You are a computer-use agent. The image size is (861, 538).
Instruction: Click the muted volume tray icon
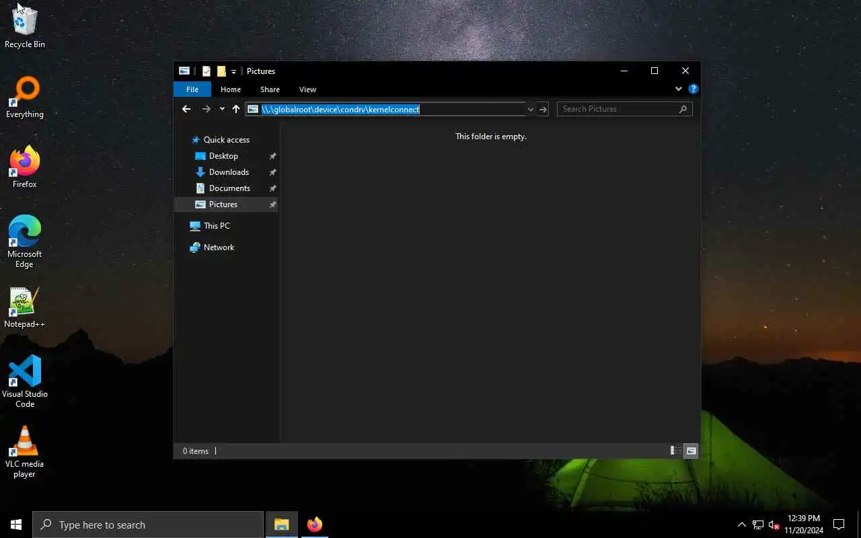pos(774,525)
